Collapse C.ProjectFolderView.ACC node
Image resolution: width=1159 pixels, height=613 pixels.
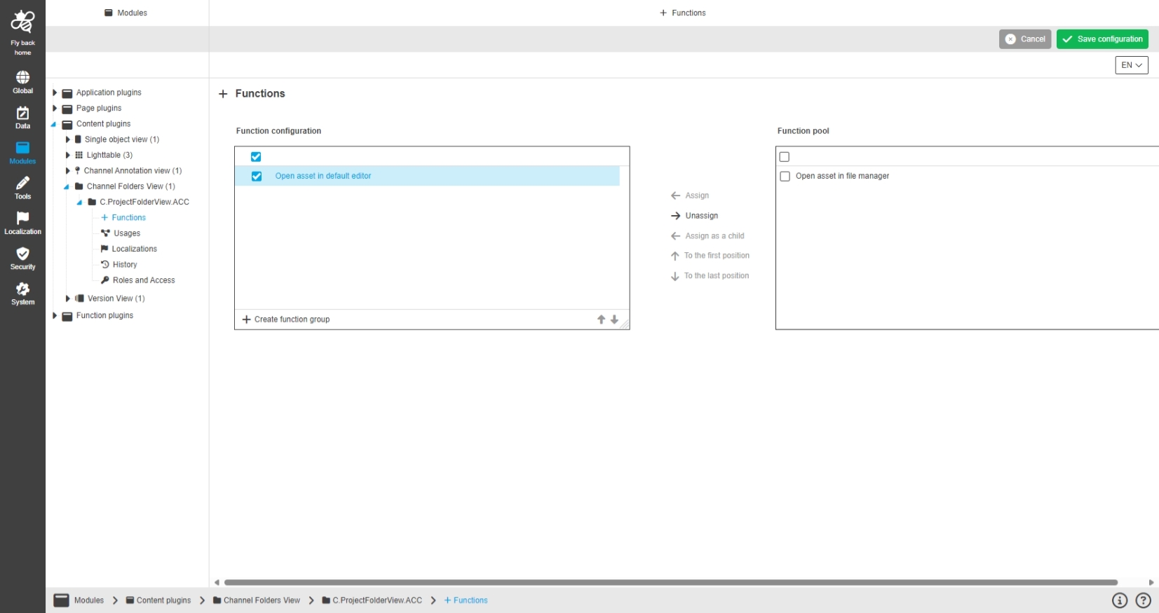(79, 202)
